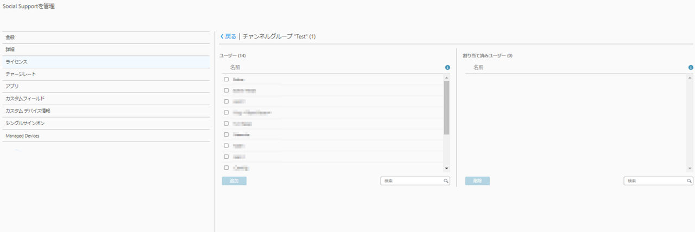Click info icon in 割り当て済みユーザー header
This screenshot has height=232, width=695.
click(x=691, y=68)
